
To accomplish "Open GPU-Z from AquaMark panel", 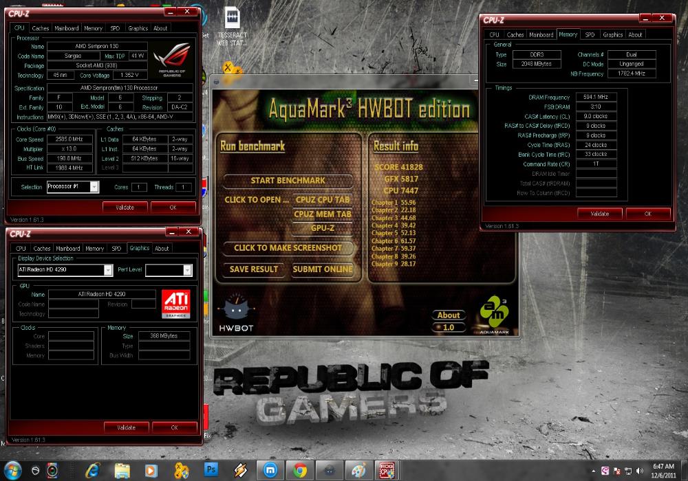I will (x=323, y=228).
